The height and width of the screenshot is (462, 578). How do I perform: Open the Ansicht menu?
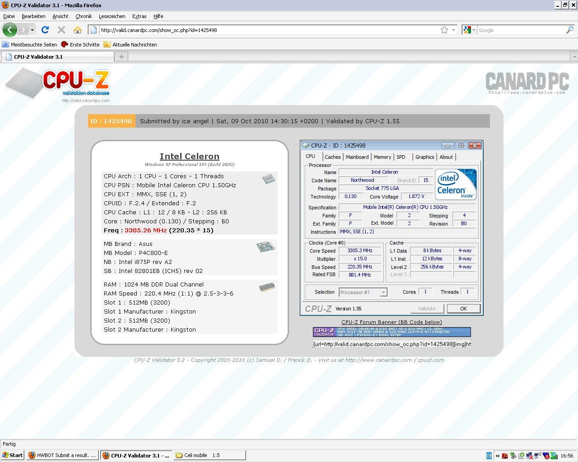click(61, 16)
